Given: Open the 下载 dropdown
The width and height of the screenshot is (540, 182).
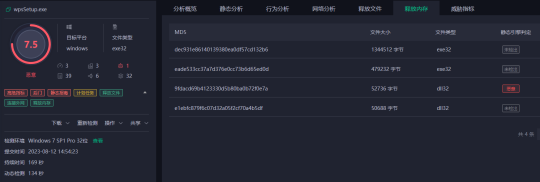Looking at the screenshot, I should (60, 123).
